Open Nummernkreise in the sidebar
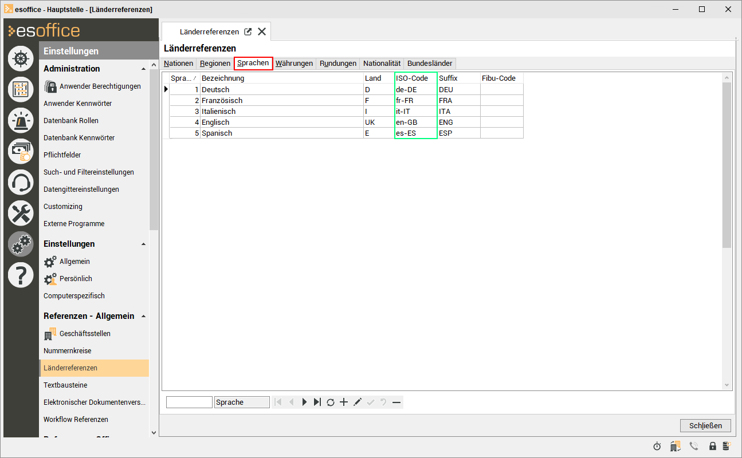The image size is (742, 458). point(68,351)
